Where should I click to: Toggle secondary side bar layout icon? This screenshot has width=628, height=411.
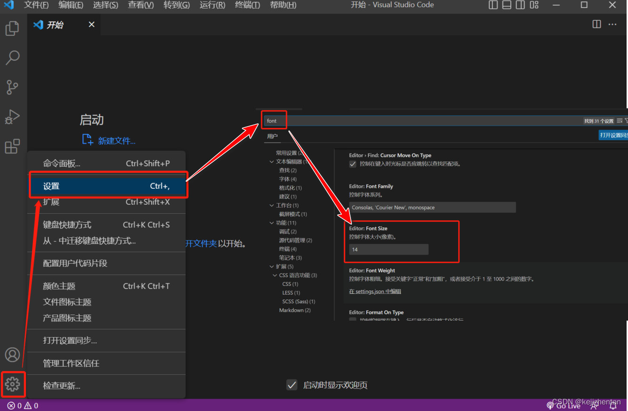[520, 5]
